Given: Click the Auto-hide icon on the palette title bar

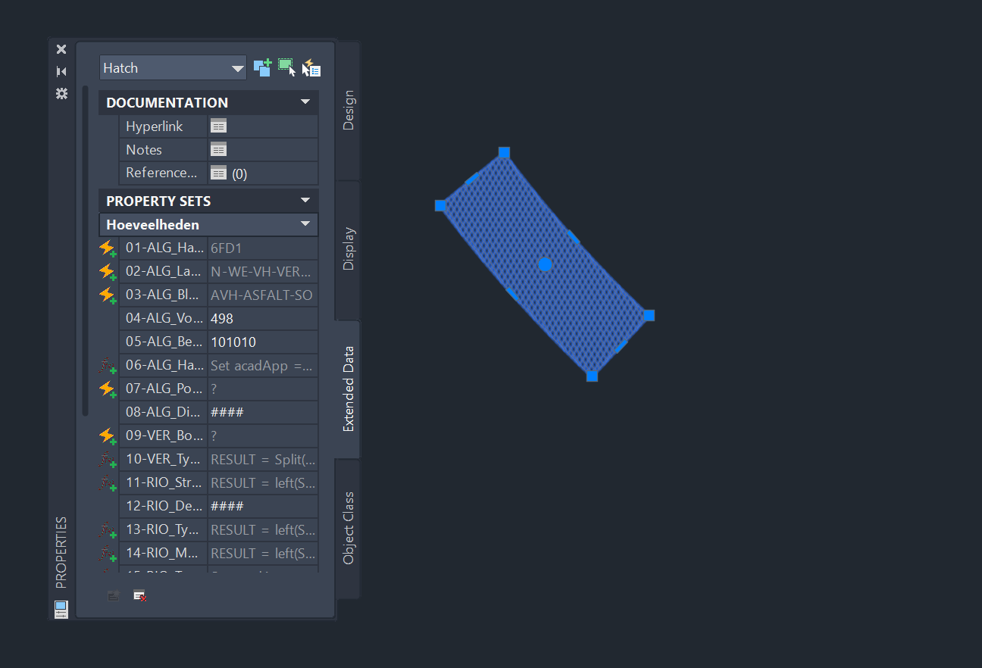Looking at the screenshot, I should click(x=61, y=71).
